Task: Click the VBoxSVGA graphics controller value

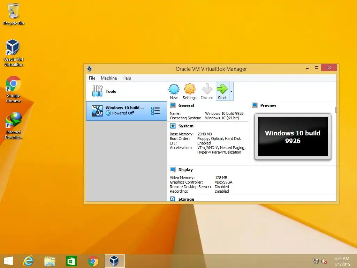Action: point(223,182)
